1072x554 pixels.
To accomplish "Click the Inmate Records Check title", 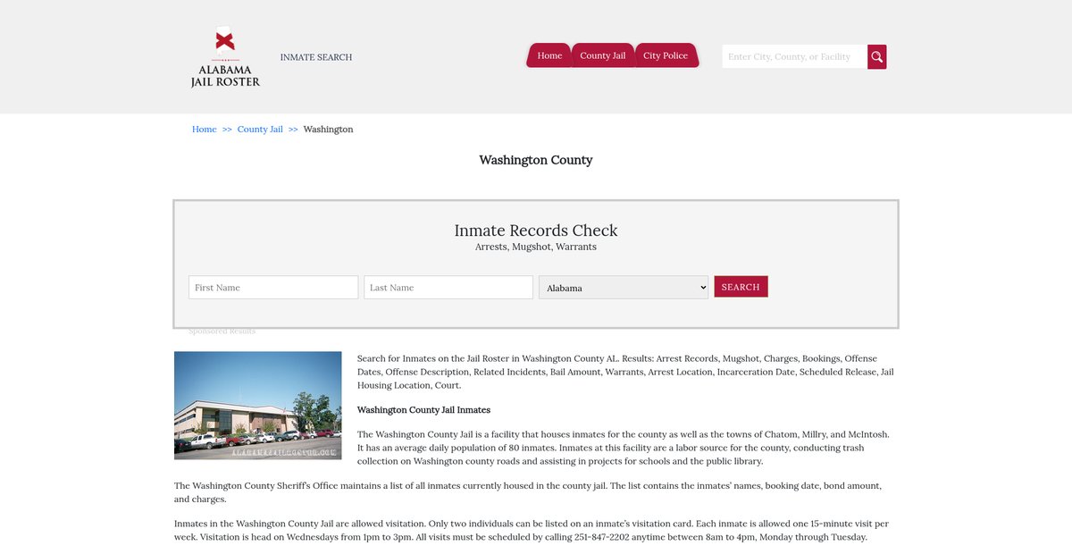I will click(536, 231).
